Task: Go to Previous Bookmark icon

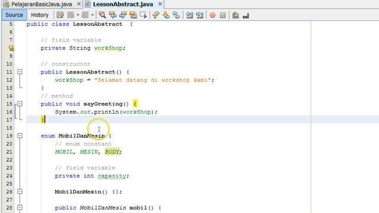Action: [156, 15]
